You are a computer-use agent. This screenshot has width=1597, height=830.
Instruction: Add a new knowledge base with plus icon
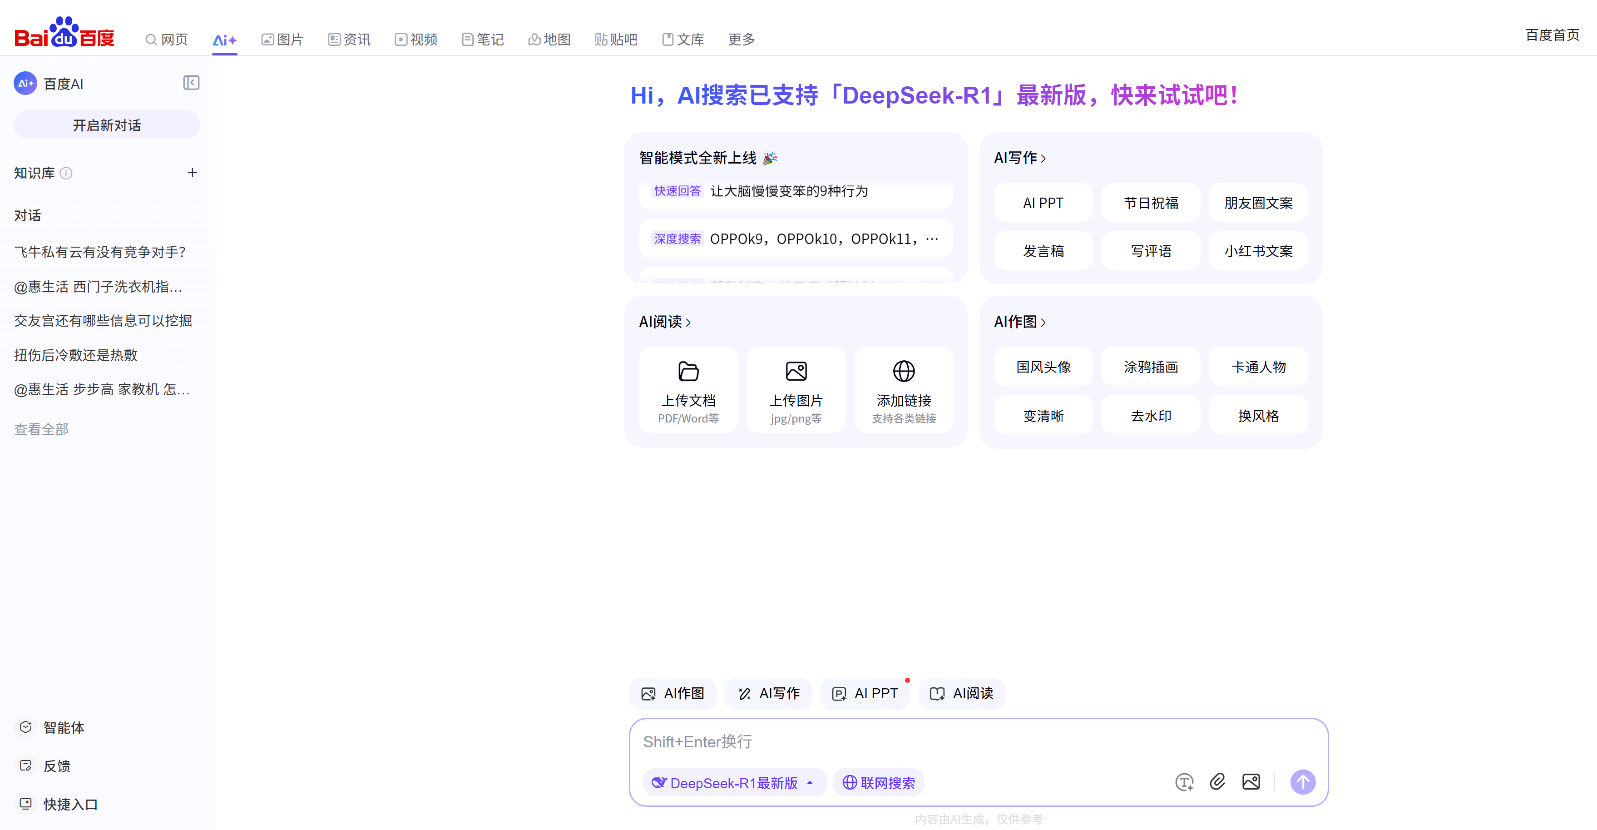coord(192,173)
